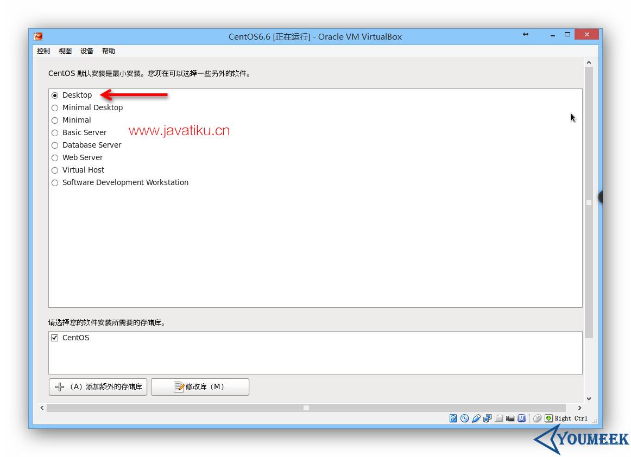Uncheck the CentOS repository checkbox
This screenshot has height=457, width=631.
(x=55, y=338)
